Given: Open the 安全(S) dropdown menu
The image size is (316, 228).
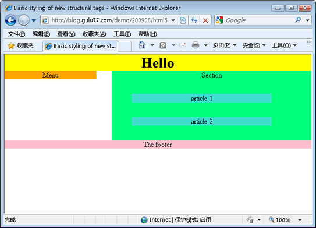Looking at the screenshot, I should point(254,45).
